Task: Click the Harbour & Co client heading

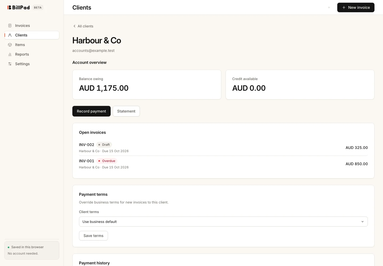Action: (97, 40)
